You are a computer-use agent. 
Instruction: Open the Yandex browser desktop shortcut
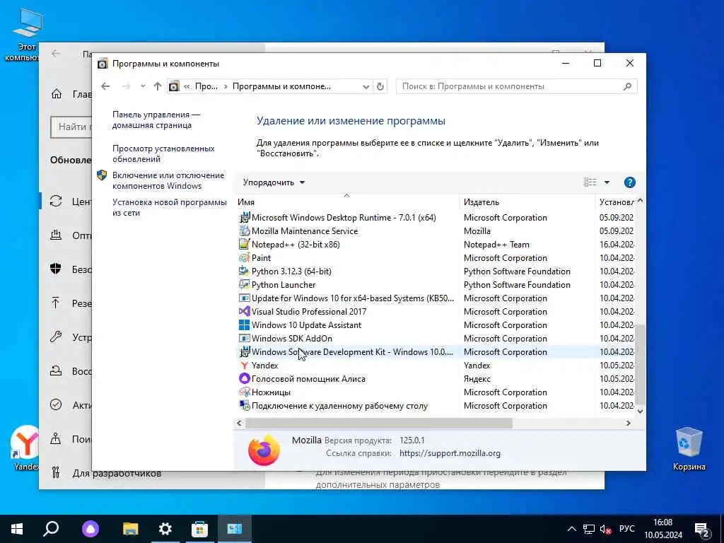(x=27, y=447)
